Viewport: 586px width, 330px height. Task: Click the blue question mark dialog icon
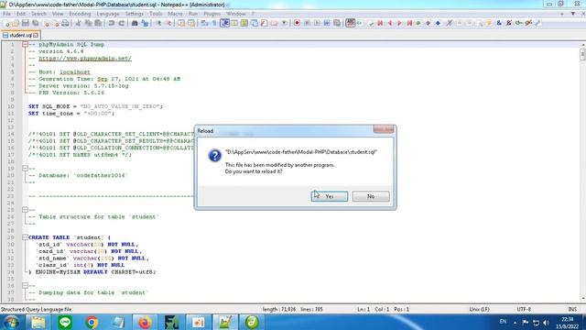click(215, 155)
